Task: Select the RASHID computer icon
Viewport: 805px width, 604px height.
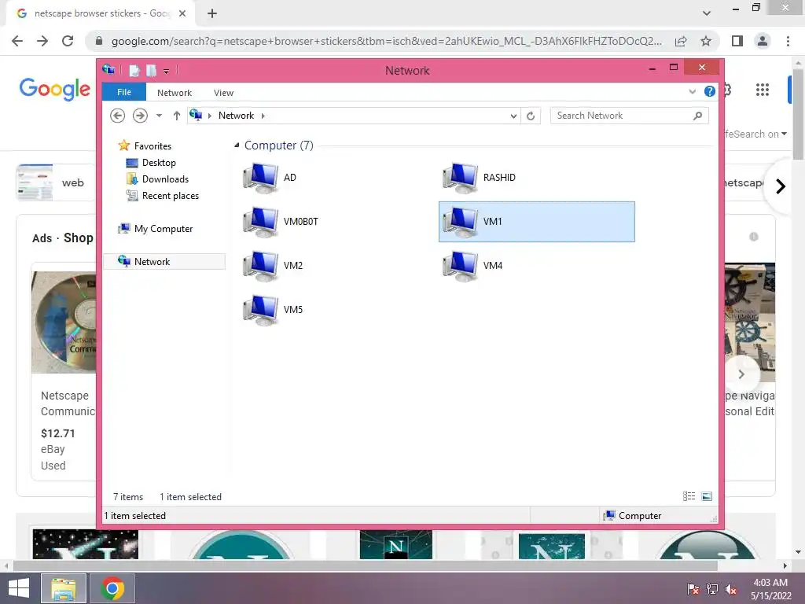Action: pyautogui.click(x=461, y=178)
